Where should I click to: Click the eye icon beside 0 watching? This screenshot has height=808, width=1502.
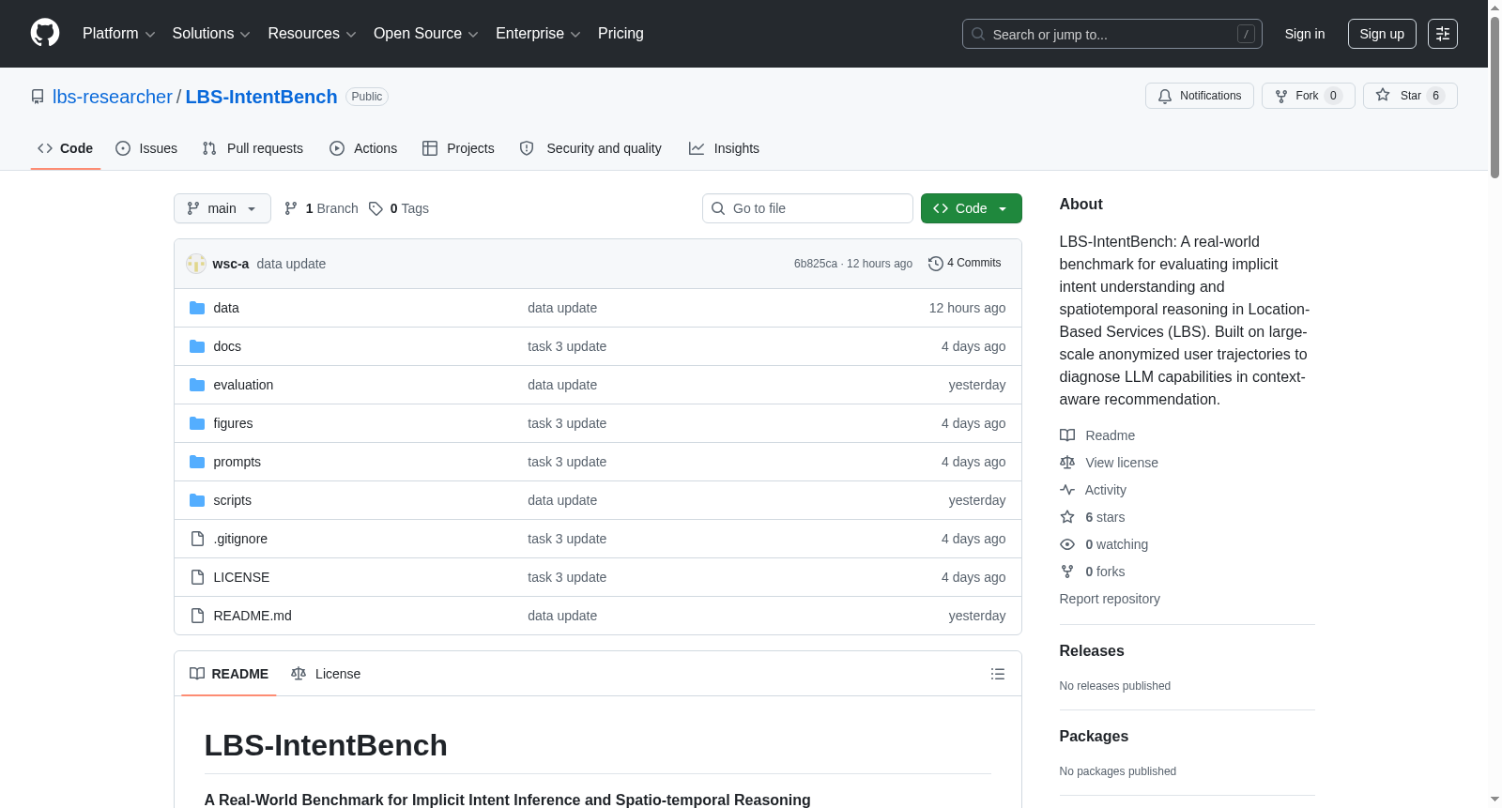tap(1067, 544)
